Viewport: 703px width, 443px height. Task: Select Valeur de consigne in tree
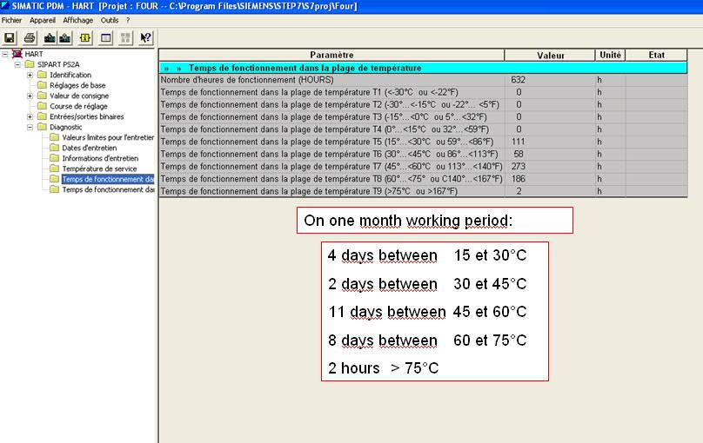tap(79, 96)
